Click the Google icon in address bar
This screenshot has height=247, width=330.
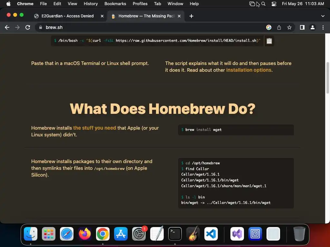tap(269, 27)
